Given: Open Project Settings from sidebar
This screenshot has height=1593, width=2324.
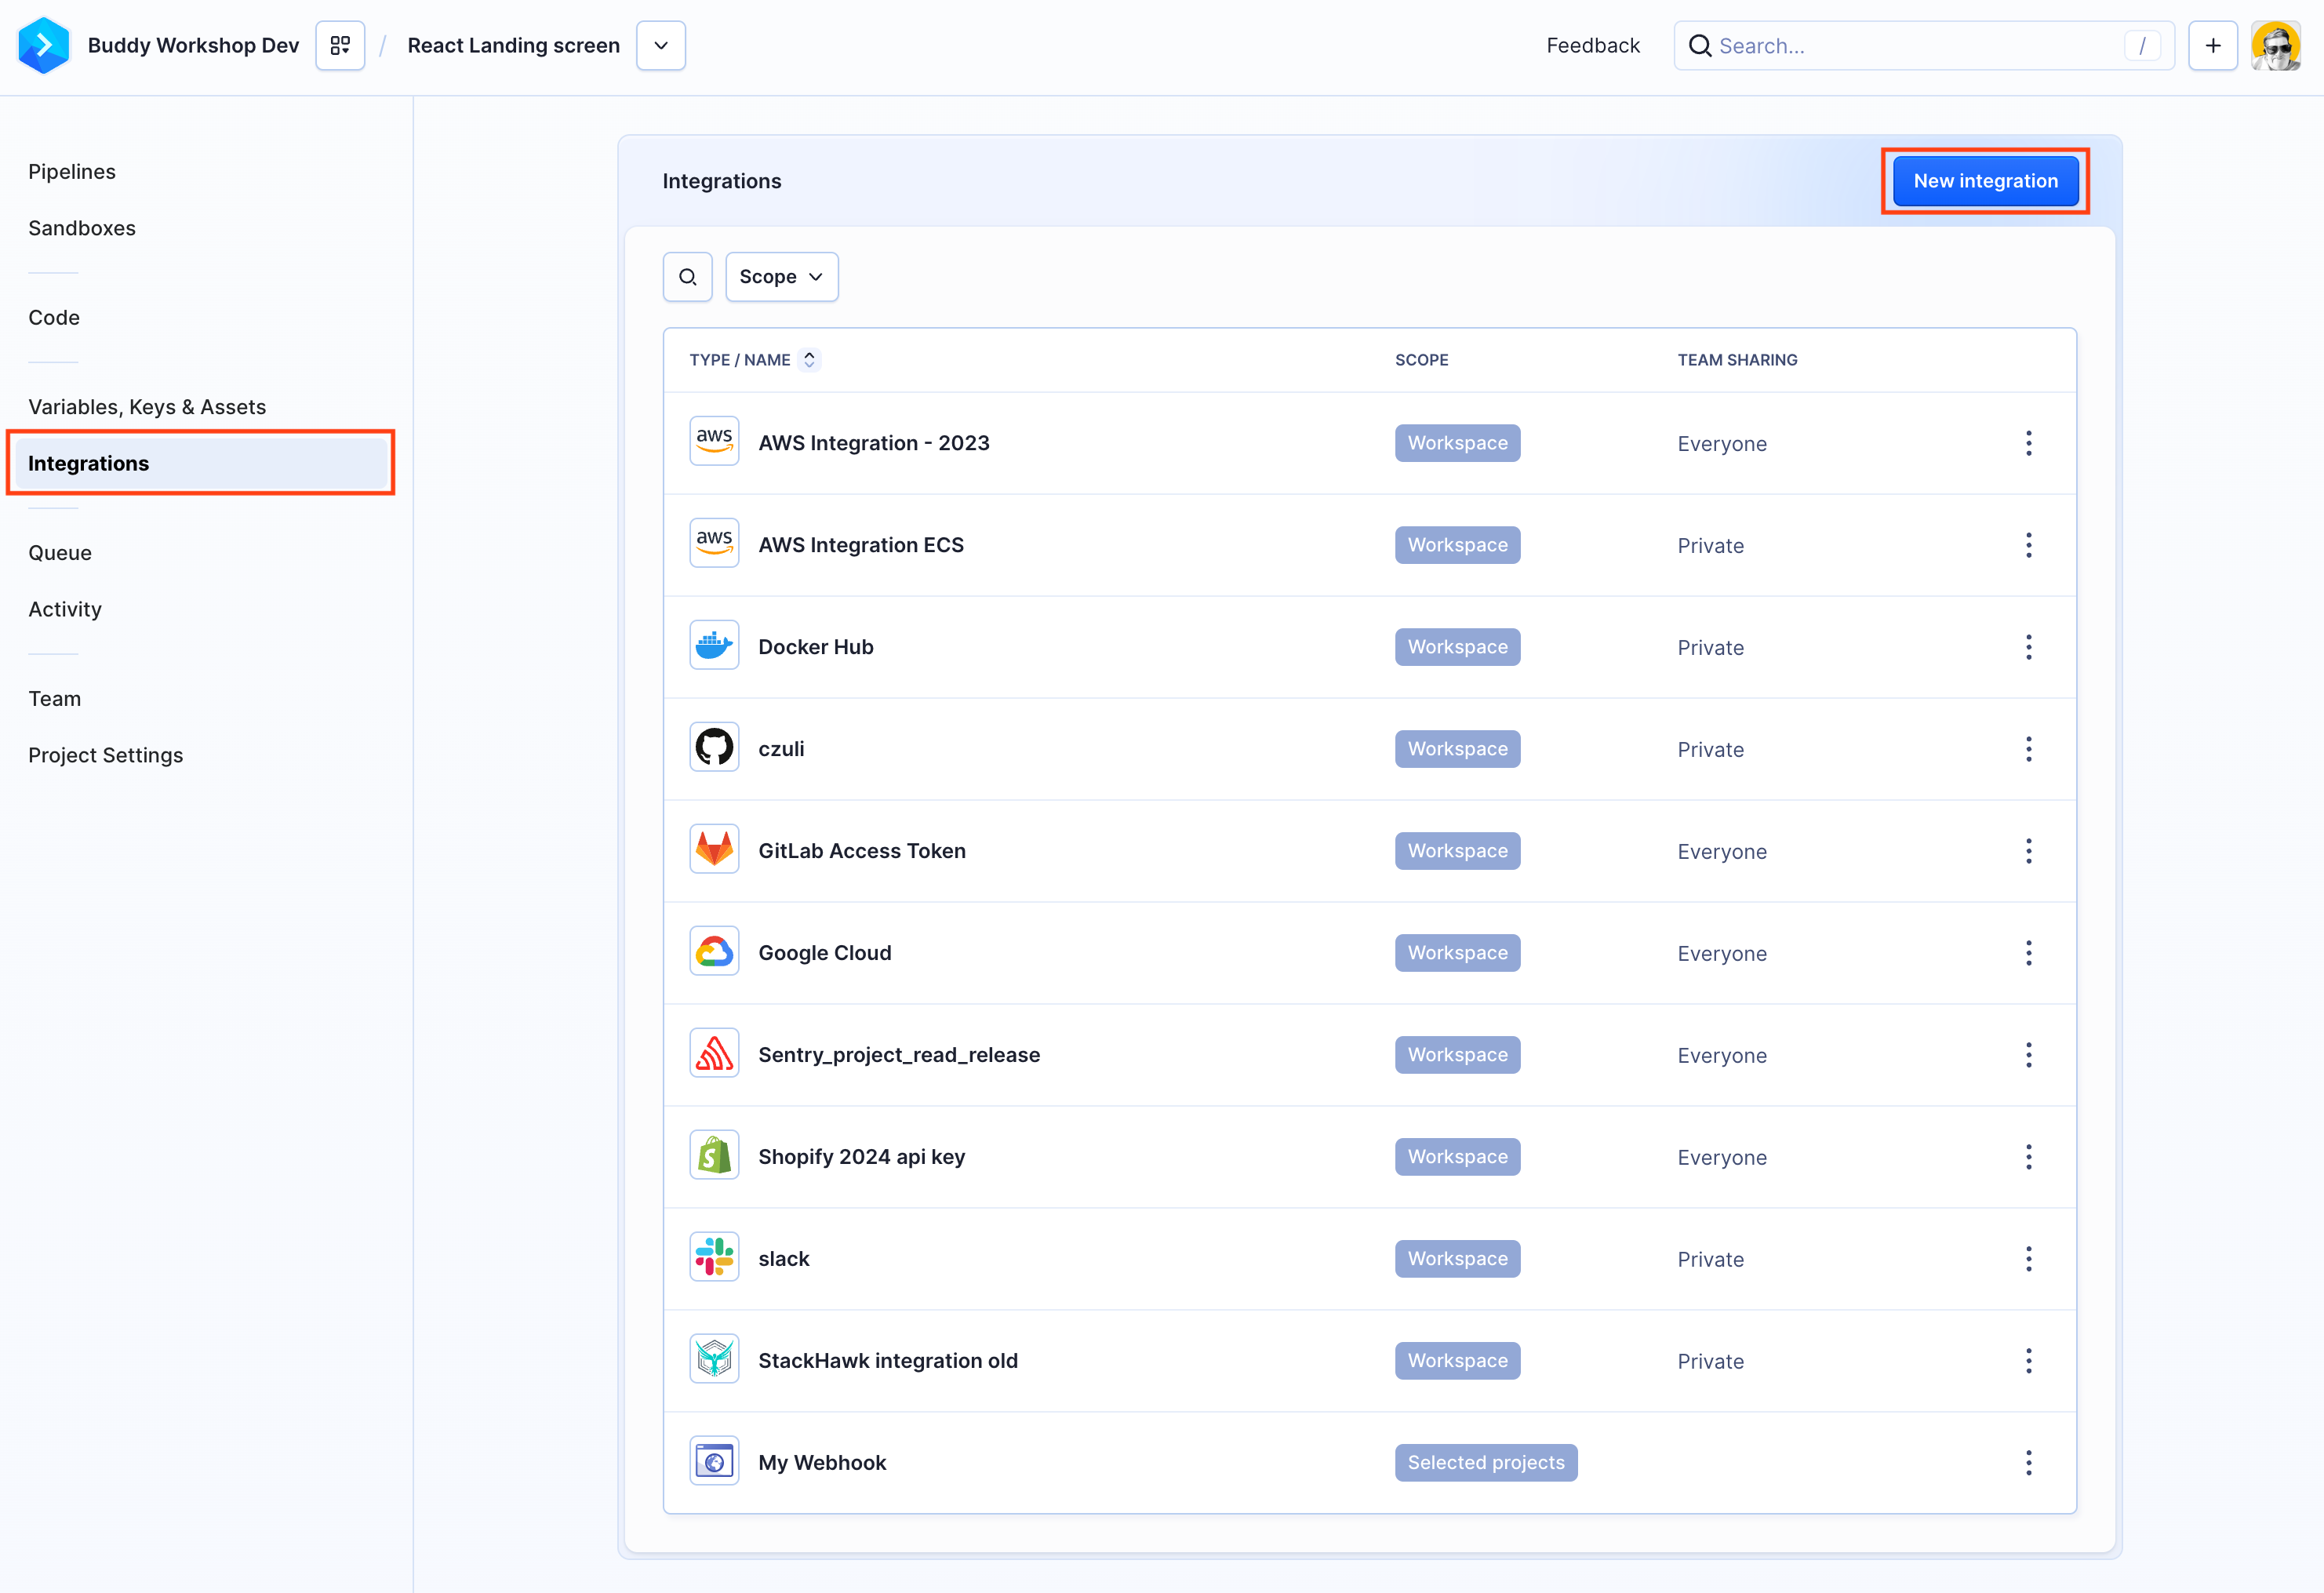Looking at the screenshot, I should 104,754.
